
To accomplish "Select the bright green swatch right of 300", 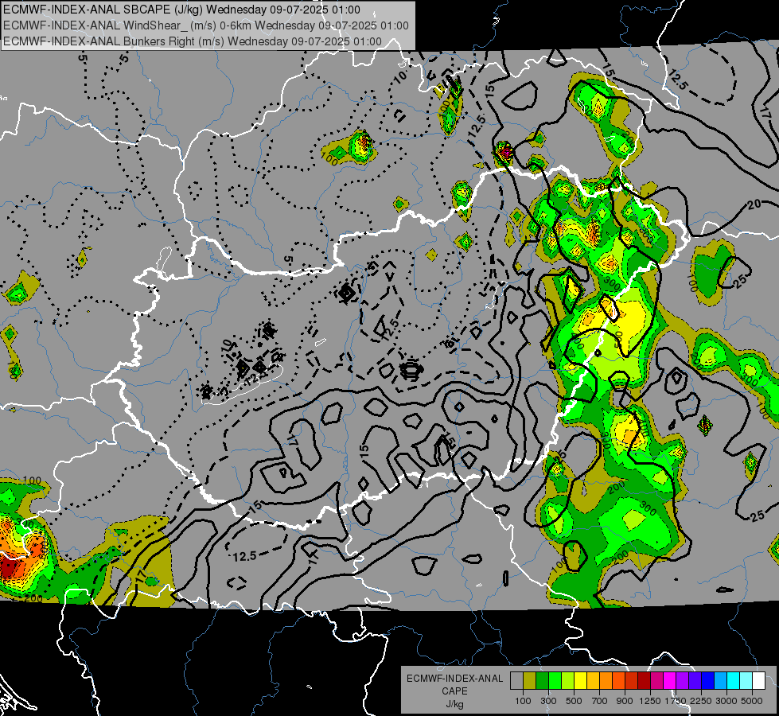I will (x=555, y=681).
